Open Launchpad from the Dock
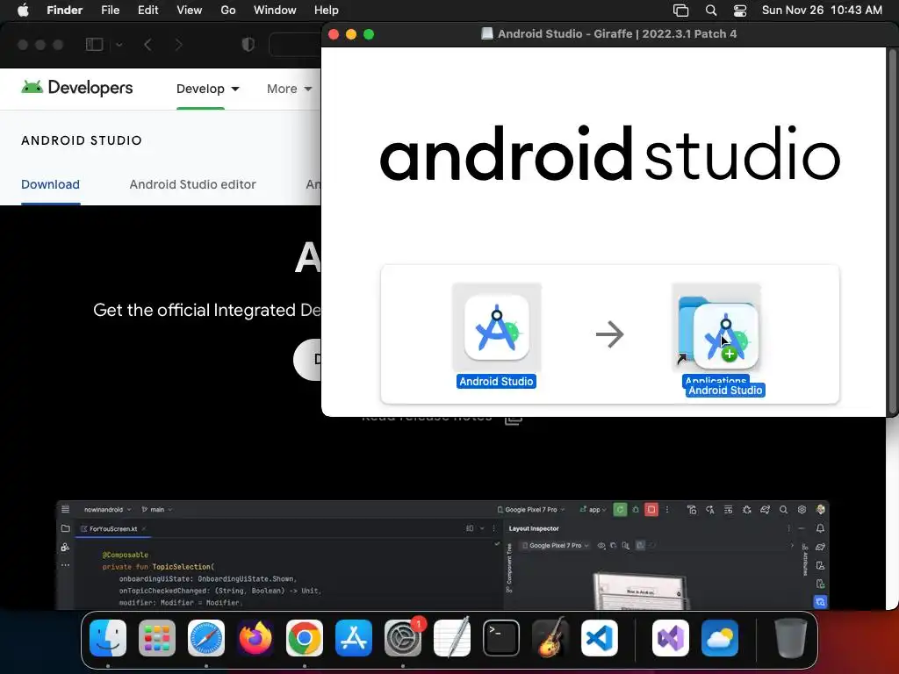Screen dimensions: 899x674 157,638
